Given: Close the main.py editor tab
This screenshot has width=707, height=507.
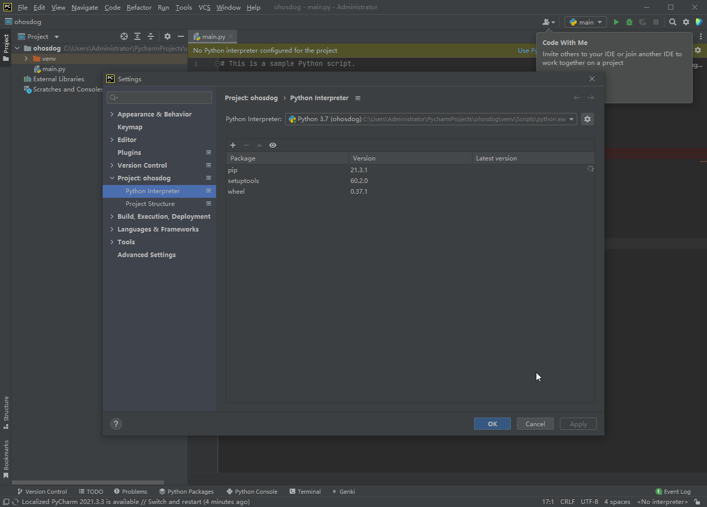Looking at the screenshot, I should tap(231, 36).
